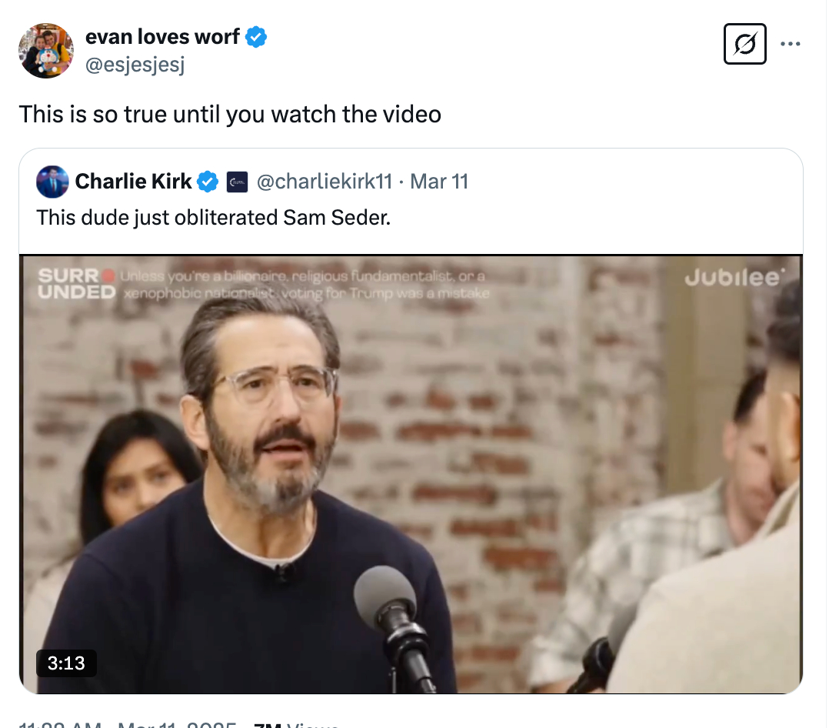This screenshot has height=728, width=829.
Task: Click the 7M Views count
Action: pyautogui.click(x=296, y=723)
